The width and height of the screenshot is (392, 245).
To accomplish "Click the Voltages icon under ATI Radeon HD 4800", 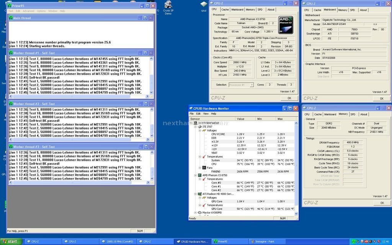I will [204, 198].
